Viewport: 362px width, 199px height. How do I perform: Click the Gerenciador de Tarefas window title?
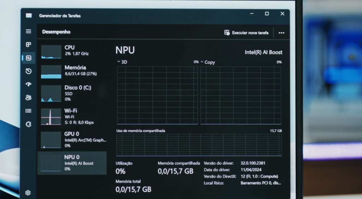click(60, 15)
